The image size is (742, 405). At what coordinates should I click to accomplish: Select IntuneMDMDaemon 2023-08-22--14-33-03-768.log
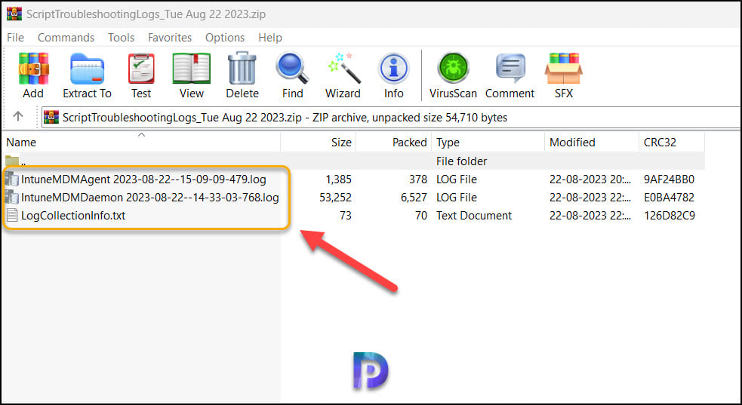coord(150,198)
